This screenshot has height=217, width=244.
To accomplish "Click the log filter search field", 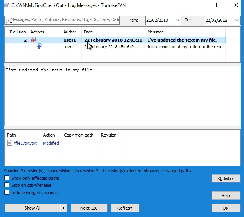I will coord(62,20).
